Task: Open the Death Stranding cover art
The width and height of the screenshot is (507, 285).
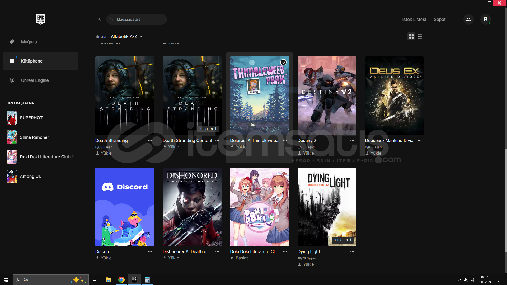Action: [125, 96]
